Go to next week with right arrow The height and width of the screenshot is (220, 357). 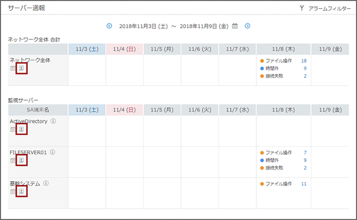coord(248,26)
